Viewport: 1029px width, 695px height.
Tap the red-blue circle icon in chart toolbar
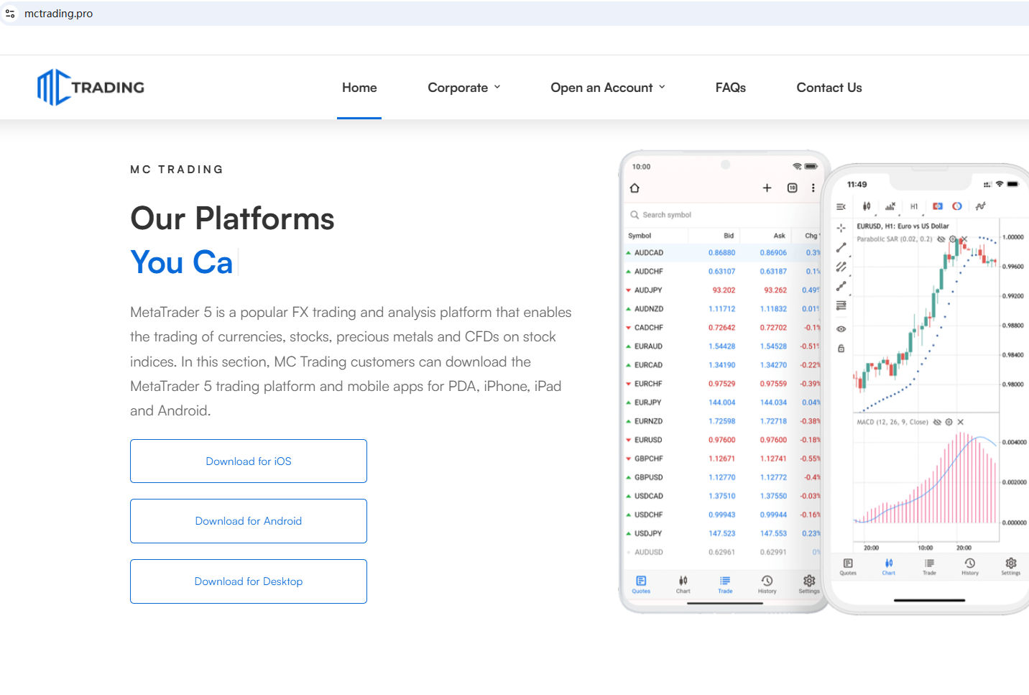(x=957, y=206)
